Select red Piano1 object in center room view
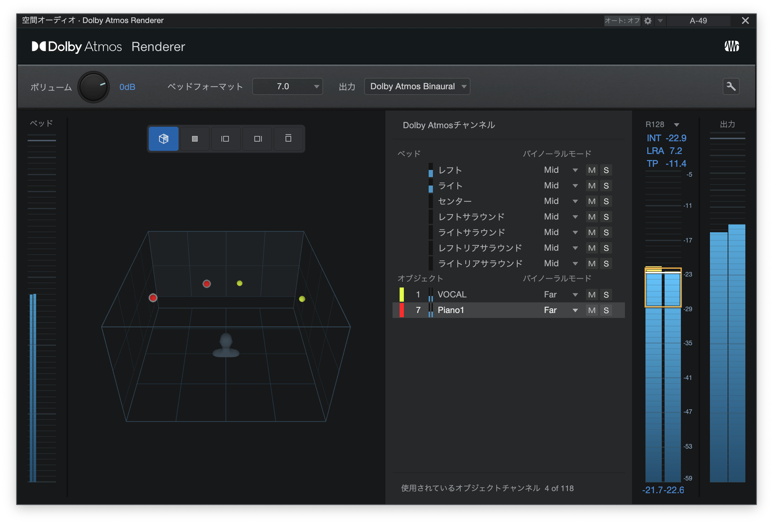This screenshot has width=773, height=524. [207, 284]
